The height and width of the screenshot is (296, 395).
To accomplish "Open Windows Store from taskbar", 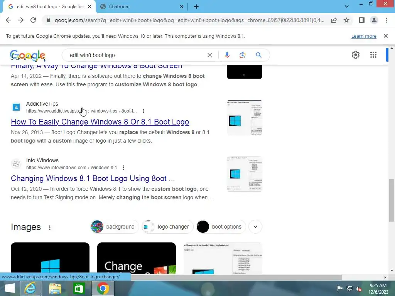I will click(79, 288).
